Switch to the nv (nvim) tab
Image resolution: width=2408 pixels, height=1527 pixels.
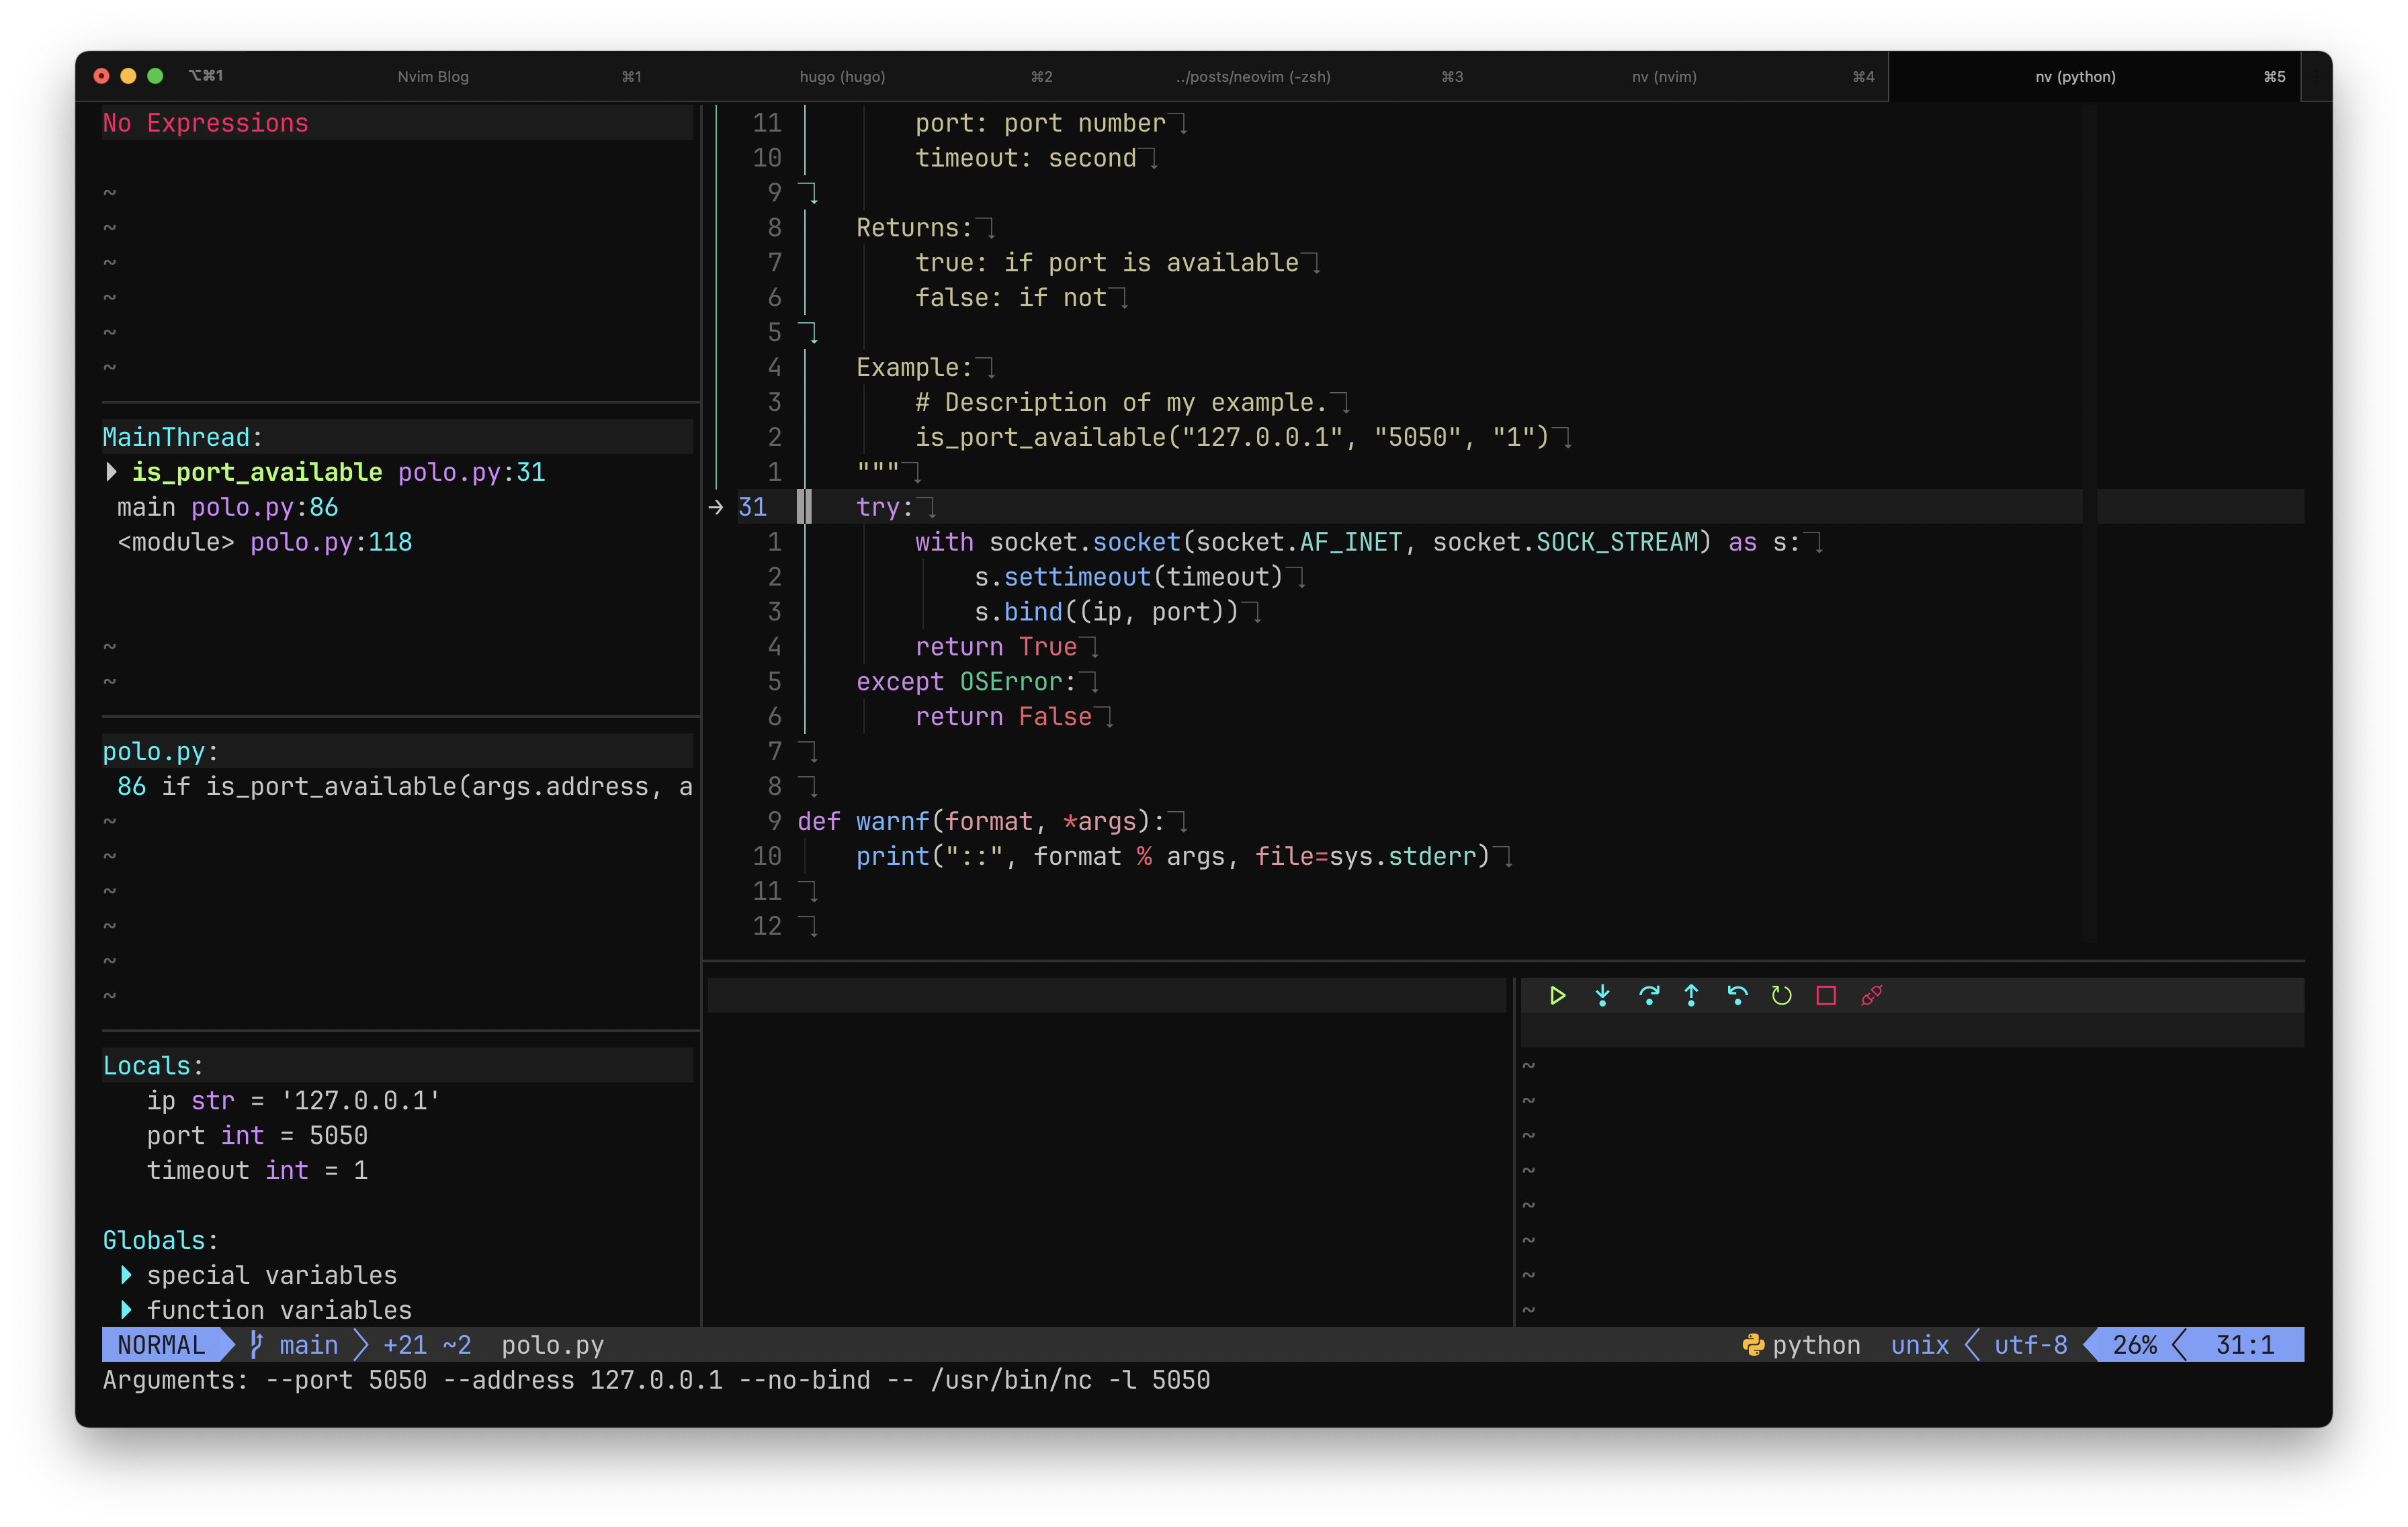1664,77
